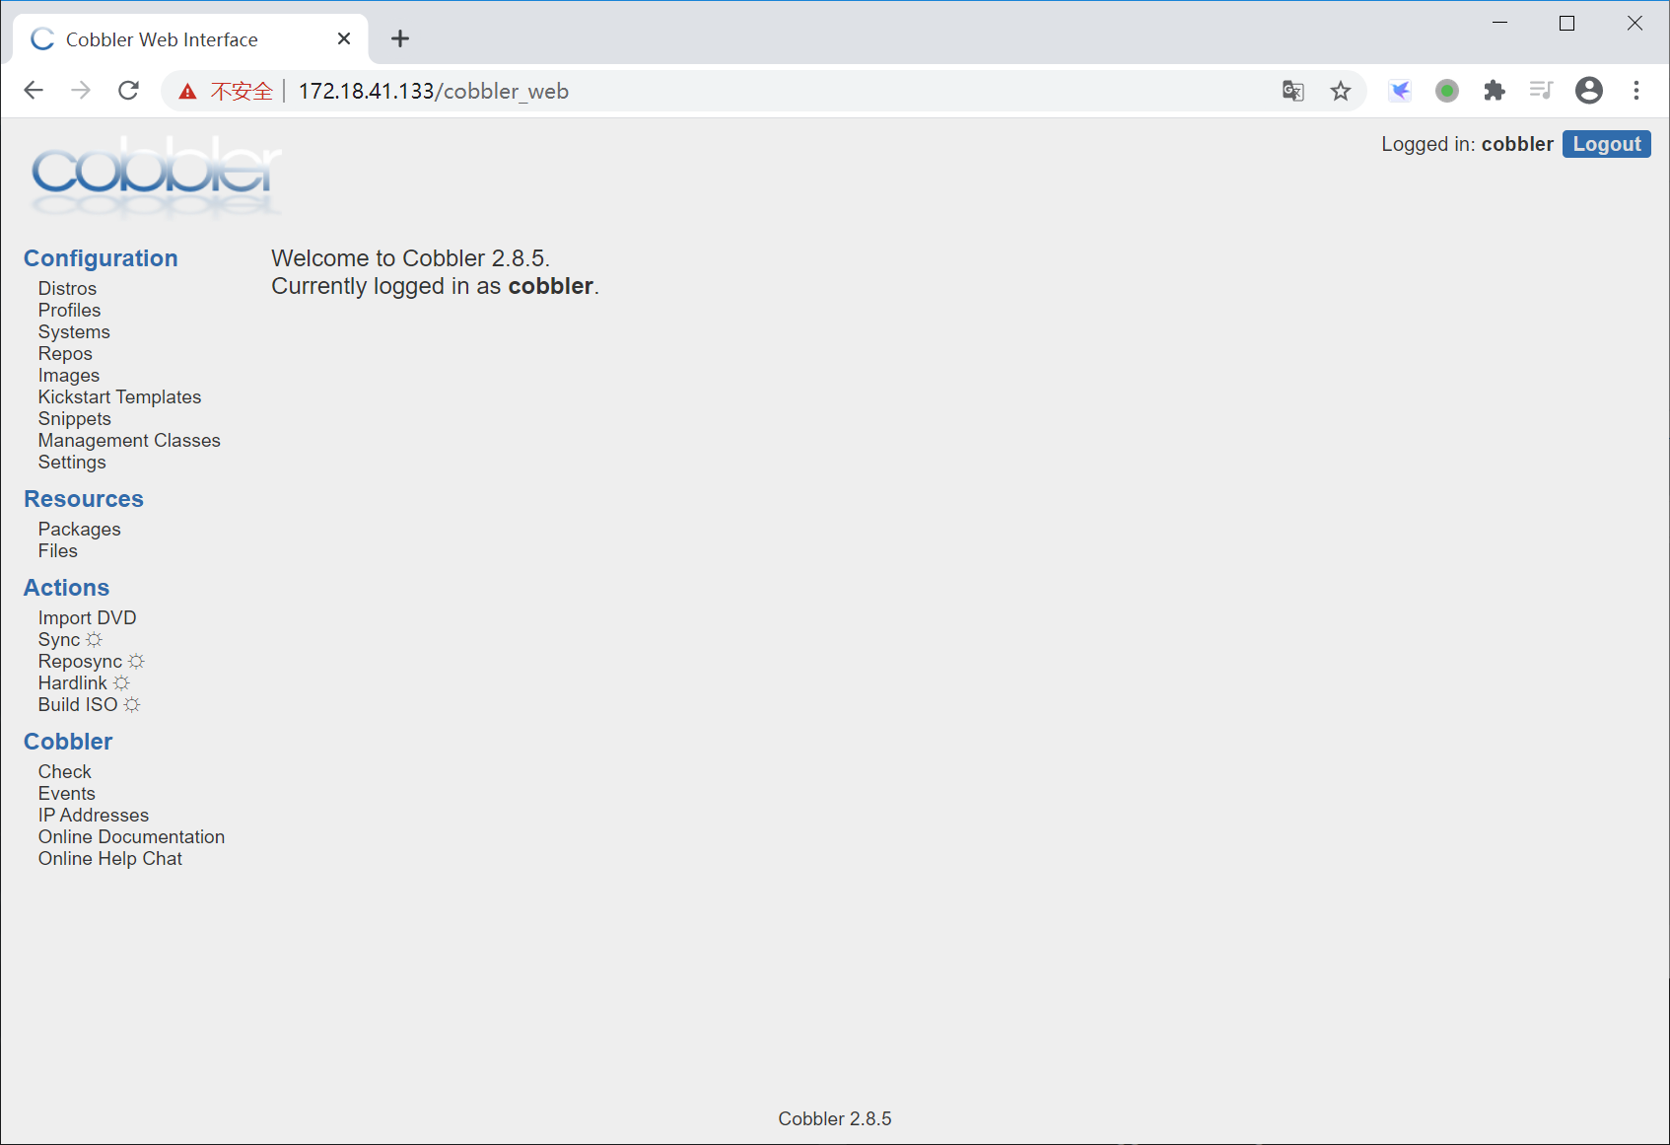Open the Chrome profile avatar
Screen dimensions: 1670x1145
click(x=1589, y=91)
